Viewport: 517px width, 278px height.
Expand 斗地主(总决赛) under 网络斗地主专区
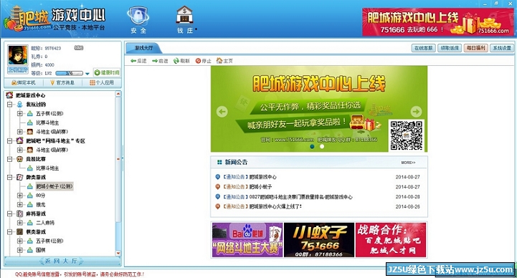[20, 150]
